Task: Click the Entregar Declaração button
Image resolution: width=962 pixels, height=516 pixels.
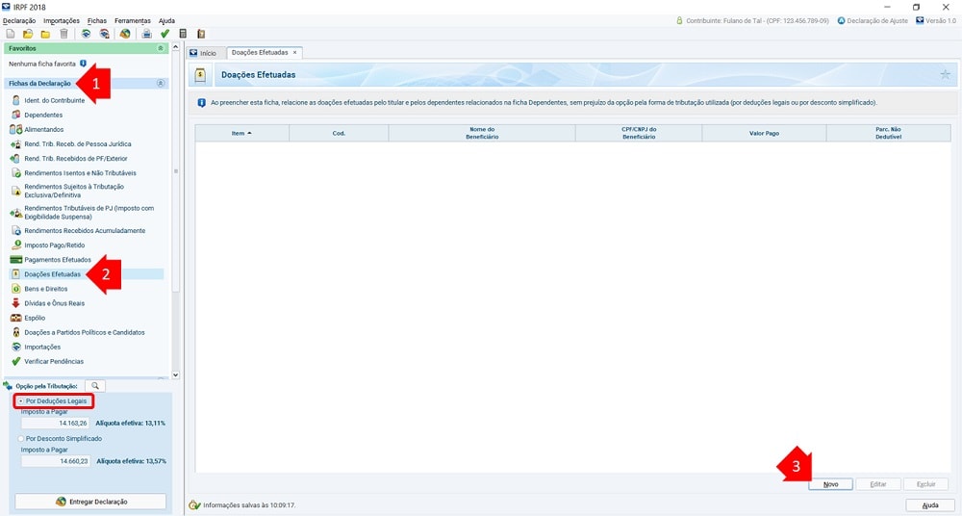Action: tap(90, 502)
